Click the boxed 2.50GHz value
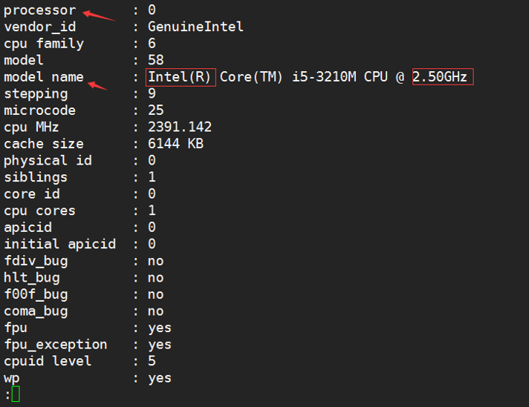529x407 pixels. click(x=443, y=77)
